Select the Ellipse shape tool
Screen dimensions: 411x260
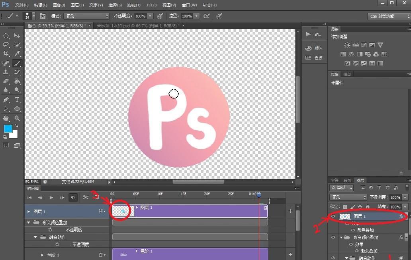[17, 109]
